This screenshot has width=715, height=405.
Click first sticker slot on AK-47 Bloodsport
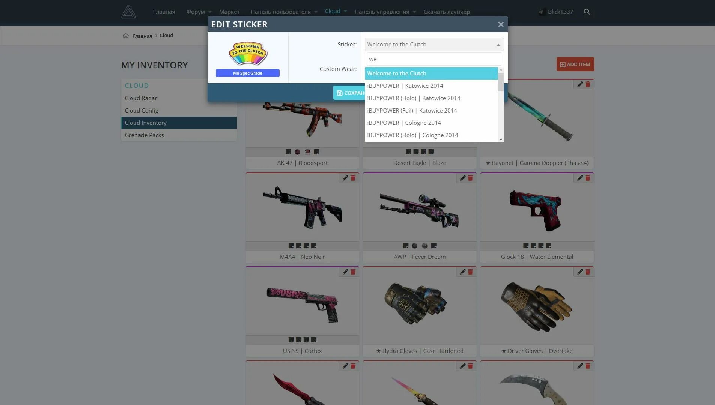pos(288,152)
